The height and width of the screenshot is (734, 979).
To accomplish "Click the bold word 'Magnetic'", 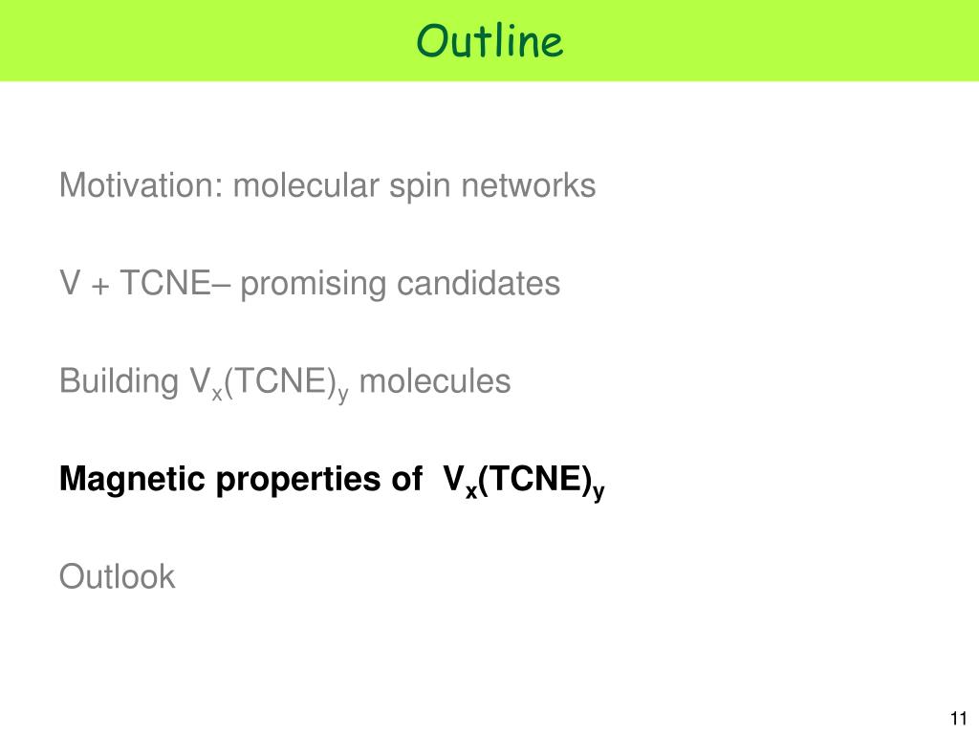I will click(x=132, y=479).
